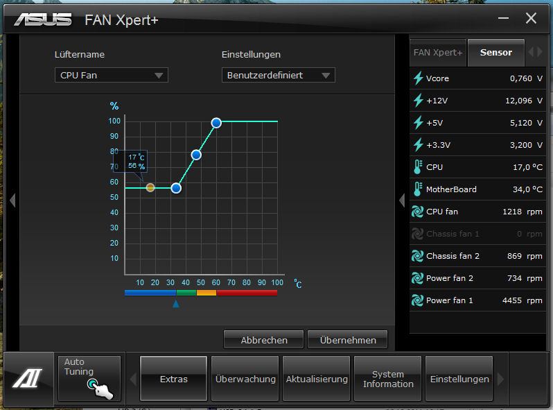Viewport: 553px width, 410px height.
Task: Click the Auto Tuning pointing hand icon
Action: 100,388
